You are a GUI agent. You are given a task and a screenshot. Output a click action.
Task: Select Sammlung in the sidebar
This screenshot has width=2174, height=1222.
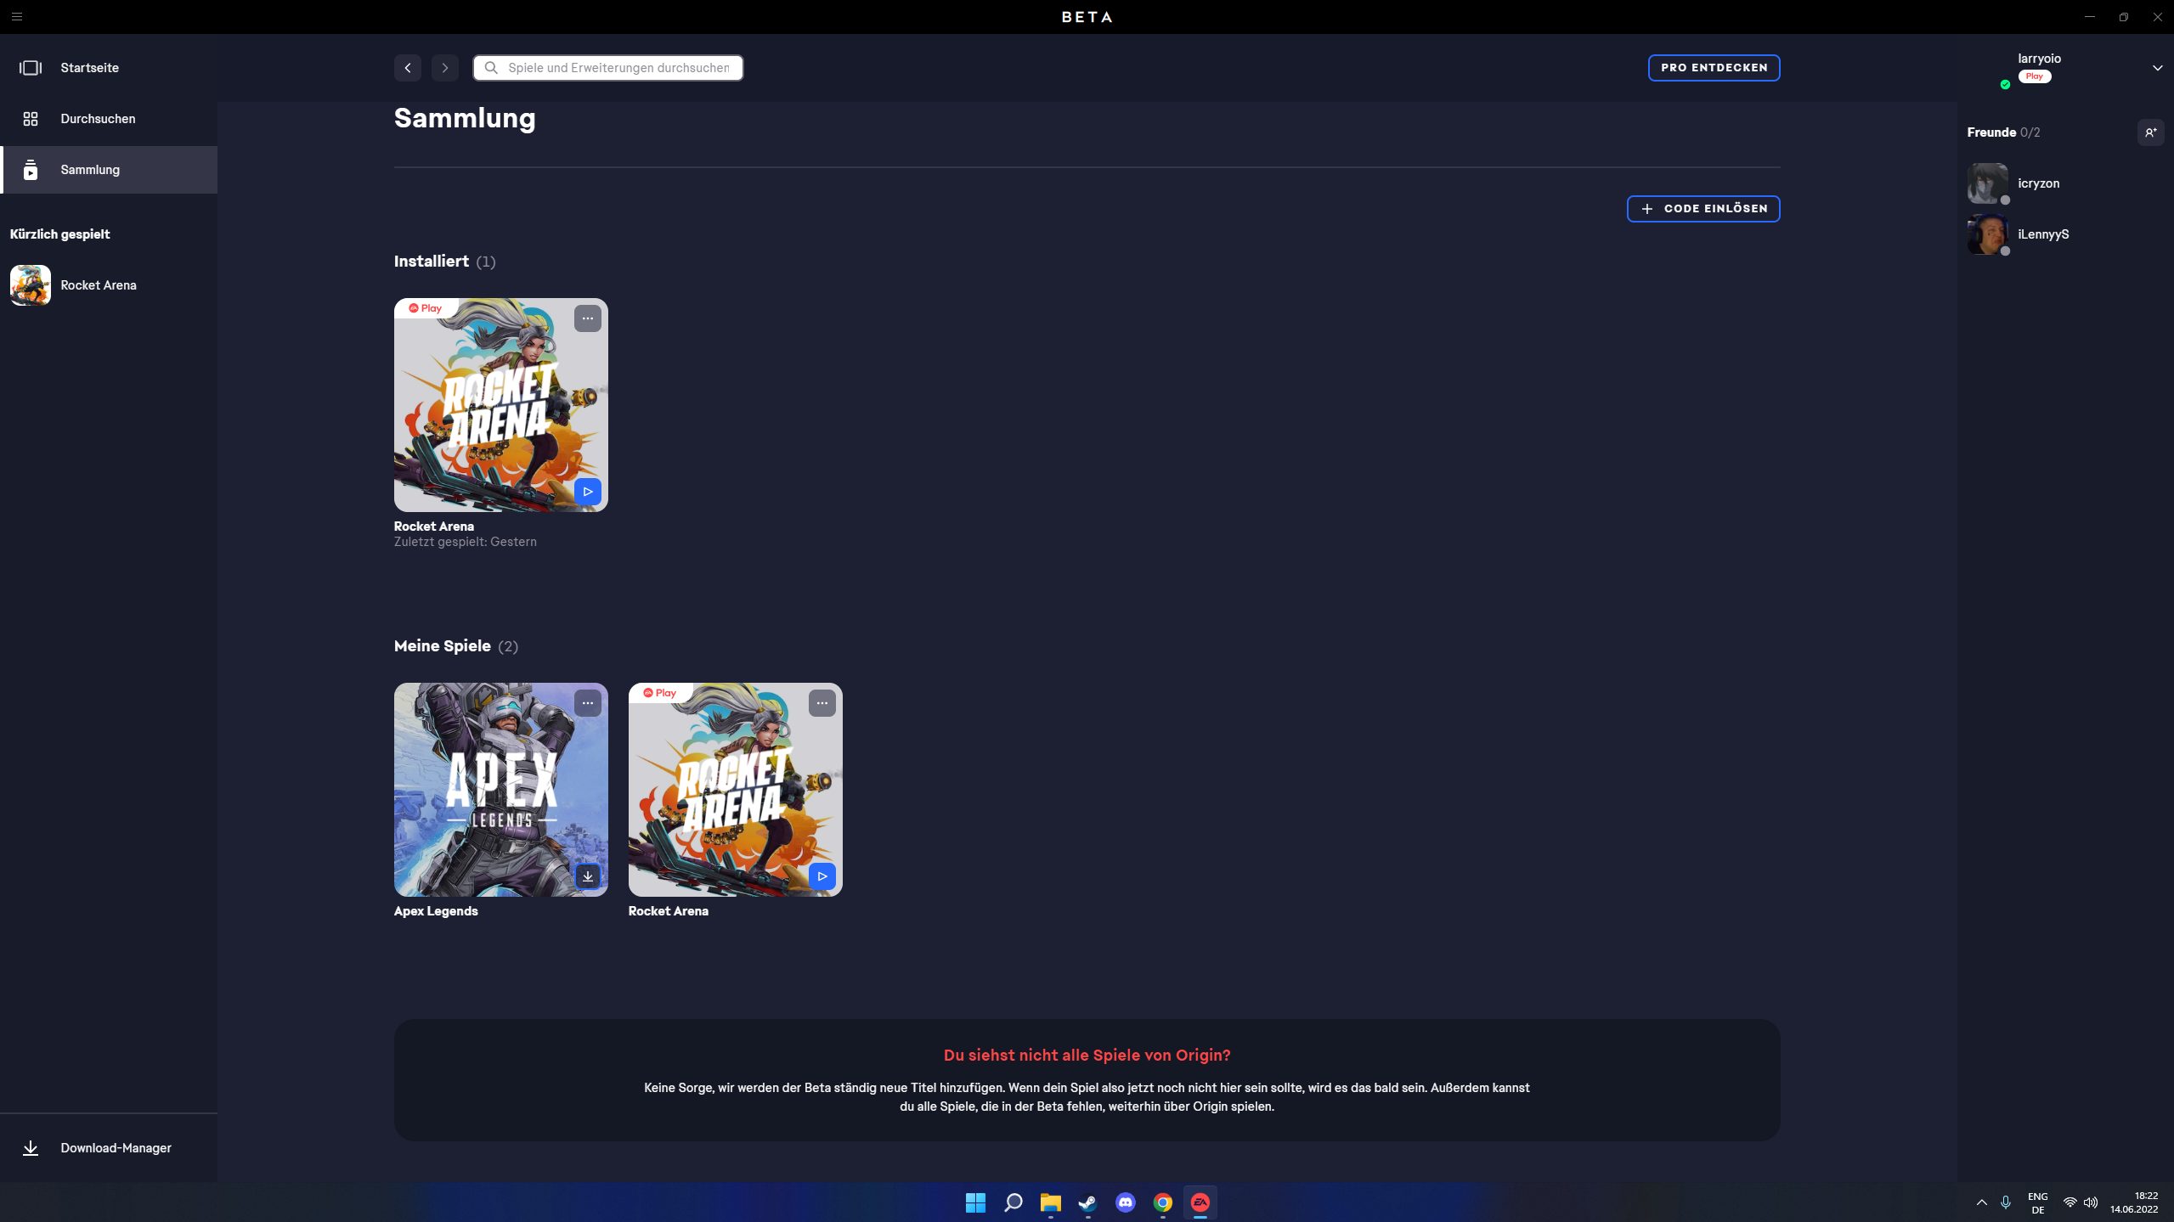click(x=109, y=170)
